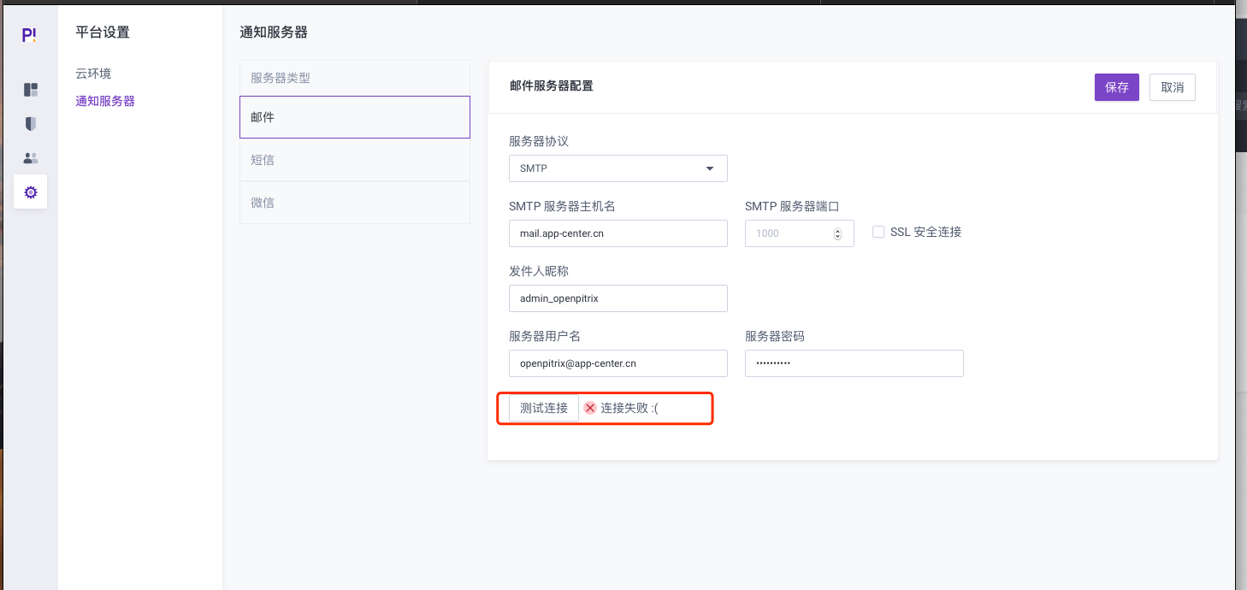Click the 保存 button
The width and height of the screenshot is (1247, 590).
coord(1117,87)
